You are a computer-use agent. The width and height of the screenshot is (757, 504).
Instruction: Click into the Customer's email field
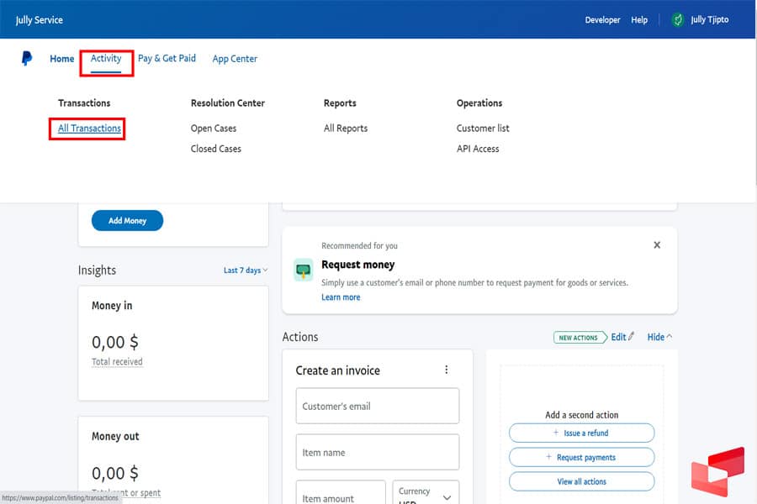pos(377,407)
